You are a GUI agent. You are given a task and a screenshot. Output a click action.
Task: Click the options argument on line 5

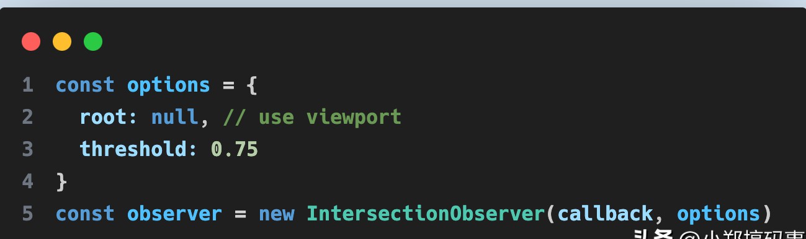(x=719, y=214)
